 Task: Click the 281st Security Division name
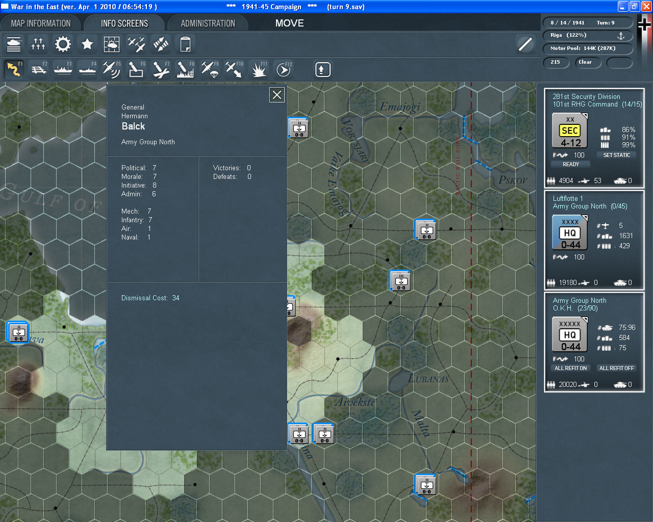coord(586,96)
